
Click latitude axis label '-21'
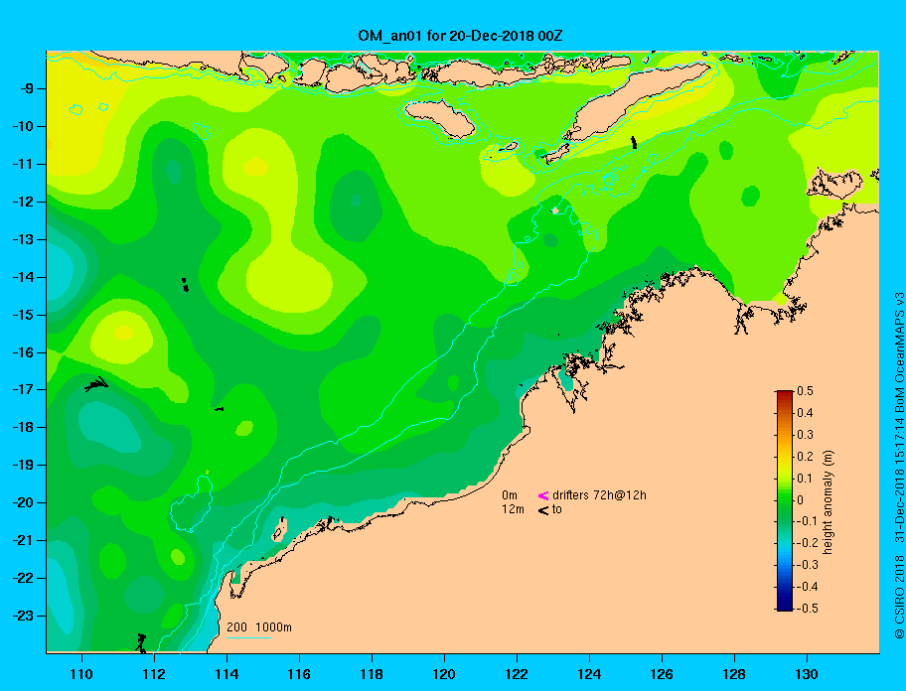click(x=23, y=540)
